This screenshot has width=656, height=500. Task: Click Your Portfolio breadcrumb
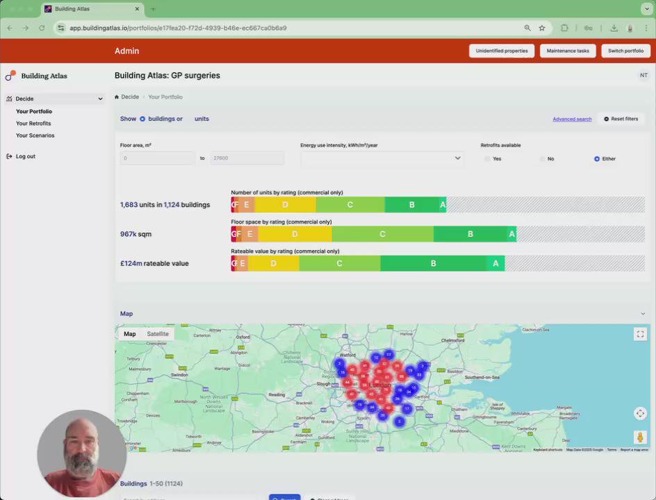pos(165,97)
